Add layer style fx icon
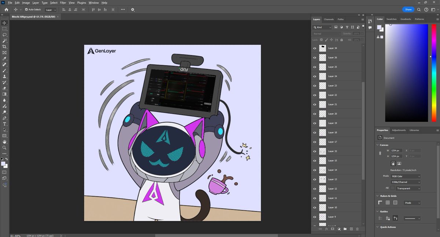 [326, 229]
